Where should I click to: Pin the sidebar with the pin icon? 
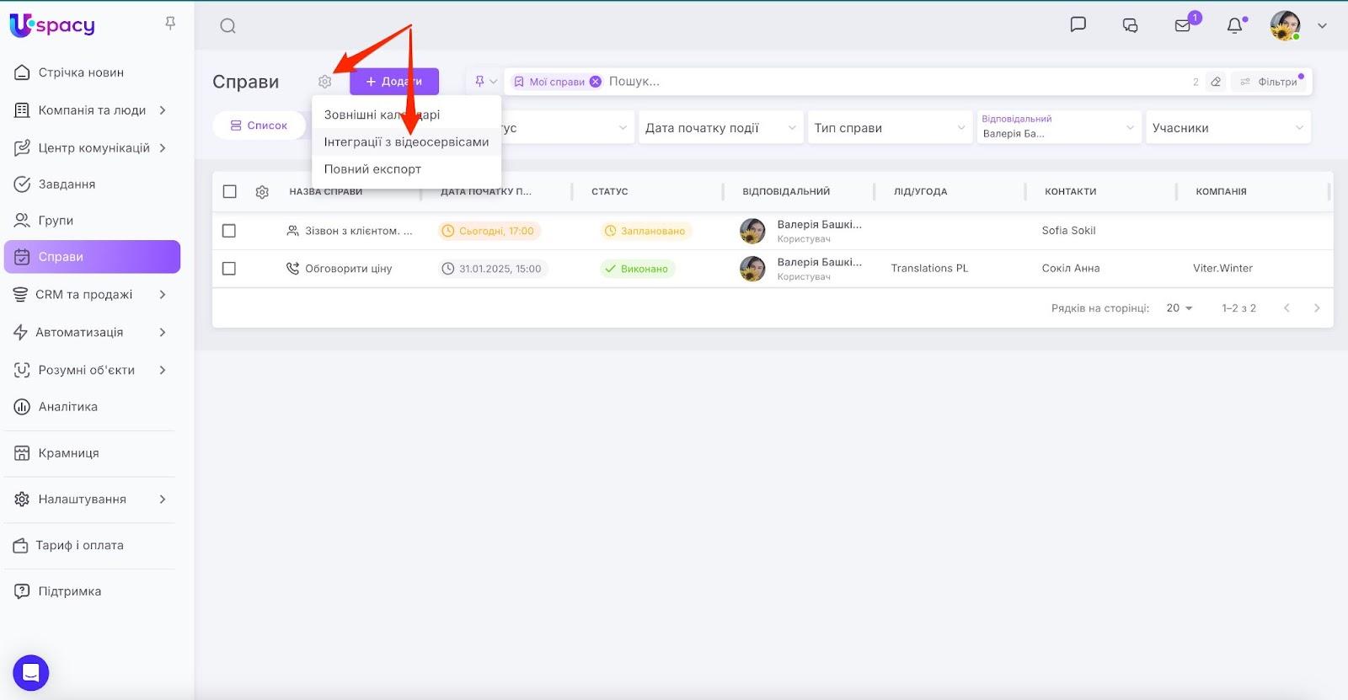tap(170, 24)
